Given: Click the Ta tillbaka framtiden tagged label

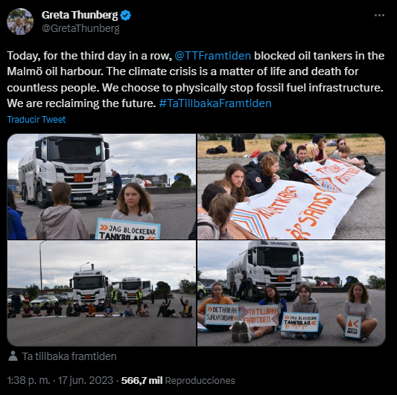Looking at the screenshot, I should (x=69, y=356).
